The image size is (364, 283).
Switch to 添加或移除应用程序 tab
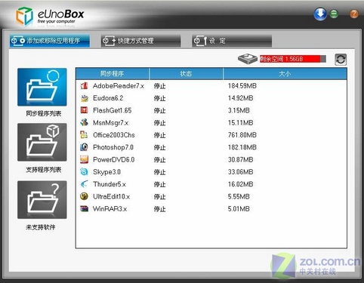[50, 41]
